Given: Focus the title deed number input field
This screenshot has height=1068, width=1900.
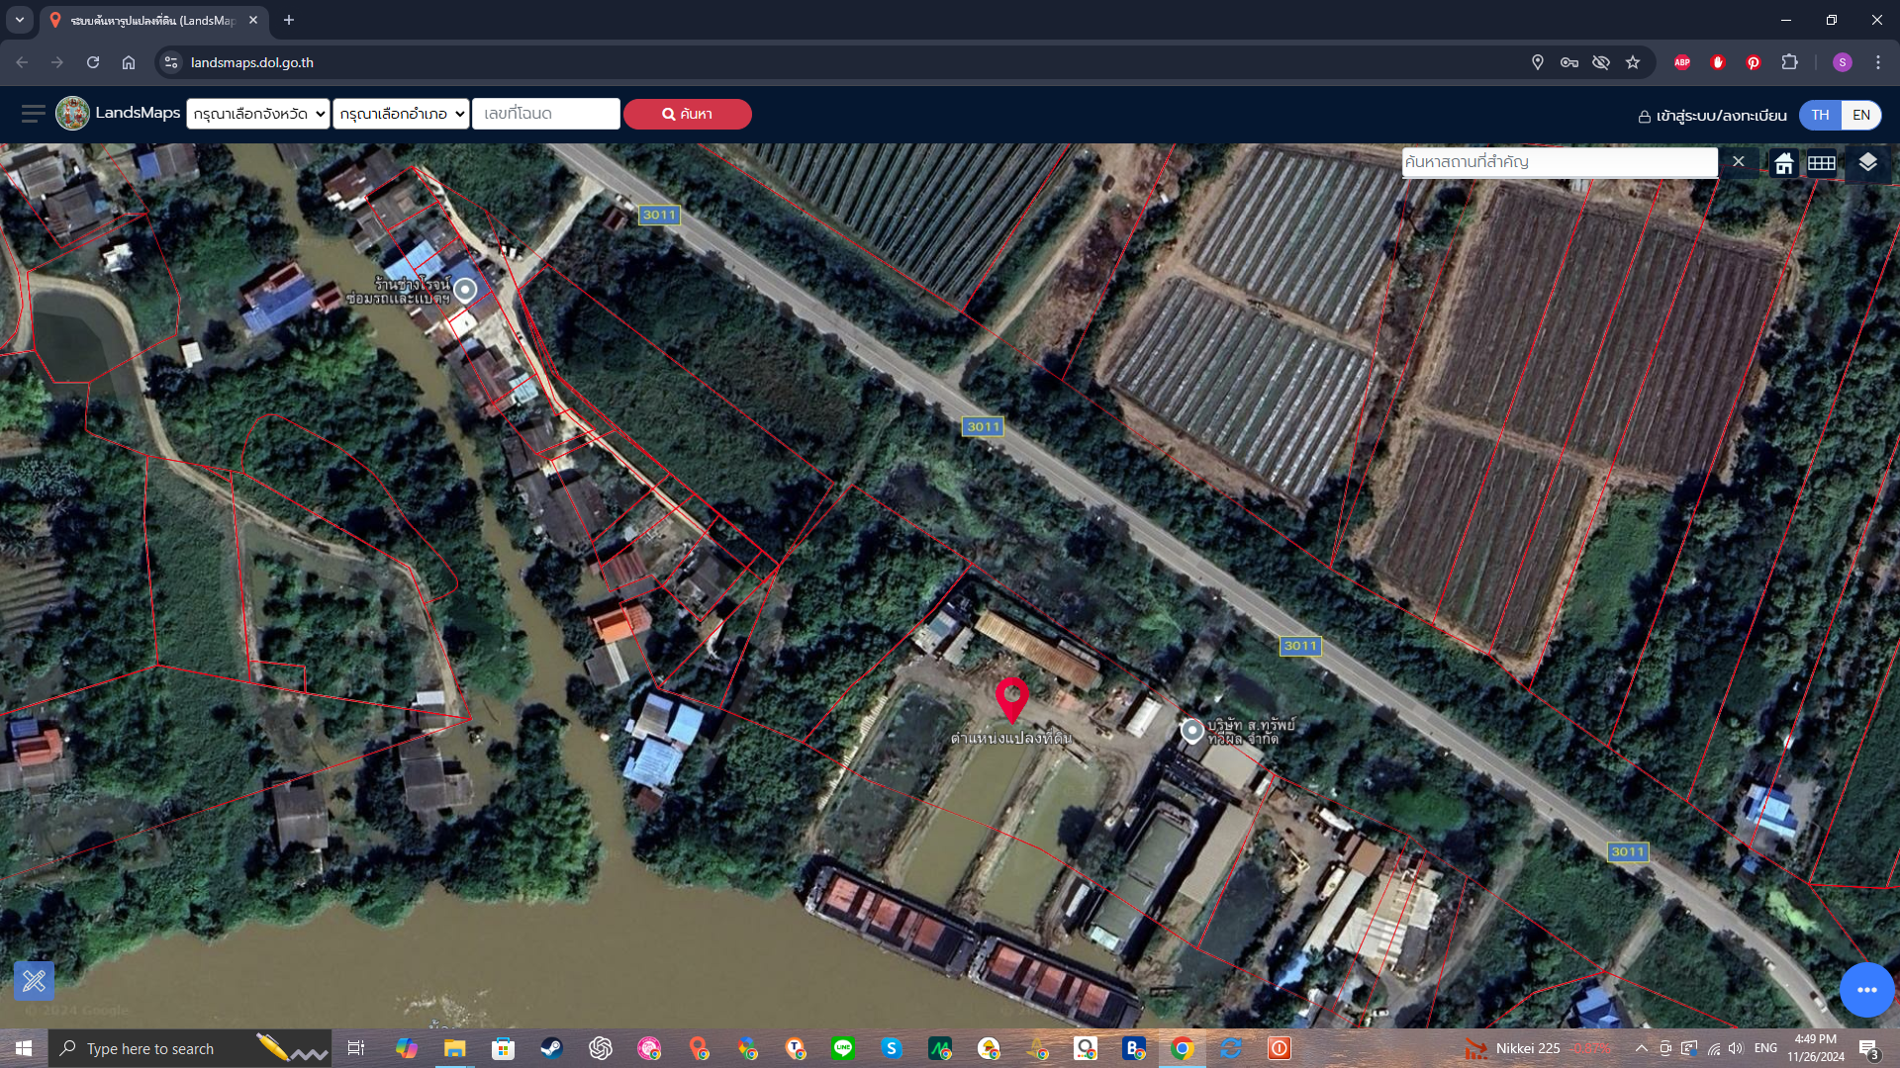Looking at the screenshot, I should click(546, 114).
